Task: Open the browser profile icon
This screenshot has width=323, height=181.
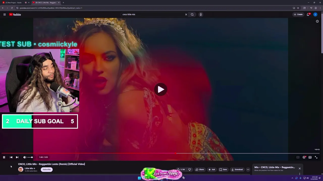Action: [x=316, y=8]
